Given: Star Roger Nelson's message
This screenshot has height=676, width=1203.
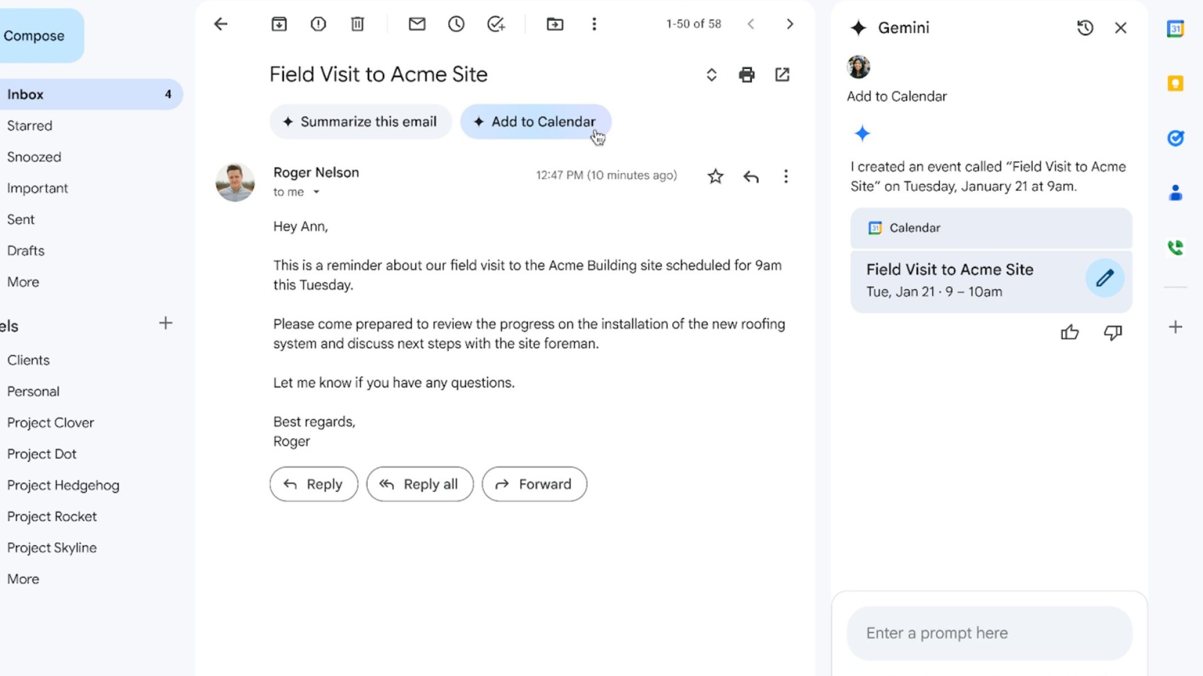Looking at the screenshot, I should pyautogui.click(x=715, y=176).
